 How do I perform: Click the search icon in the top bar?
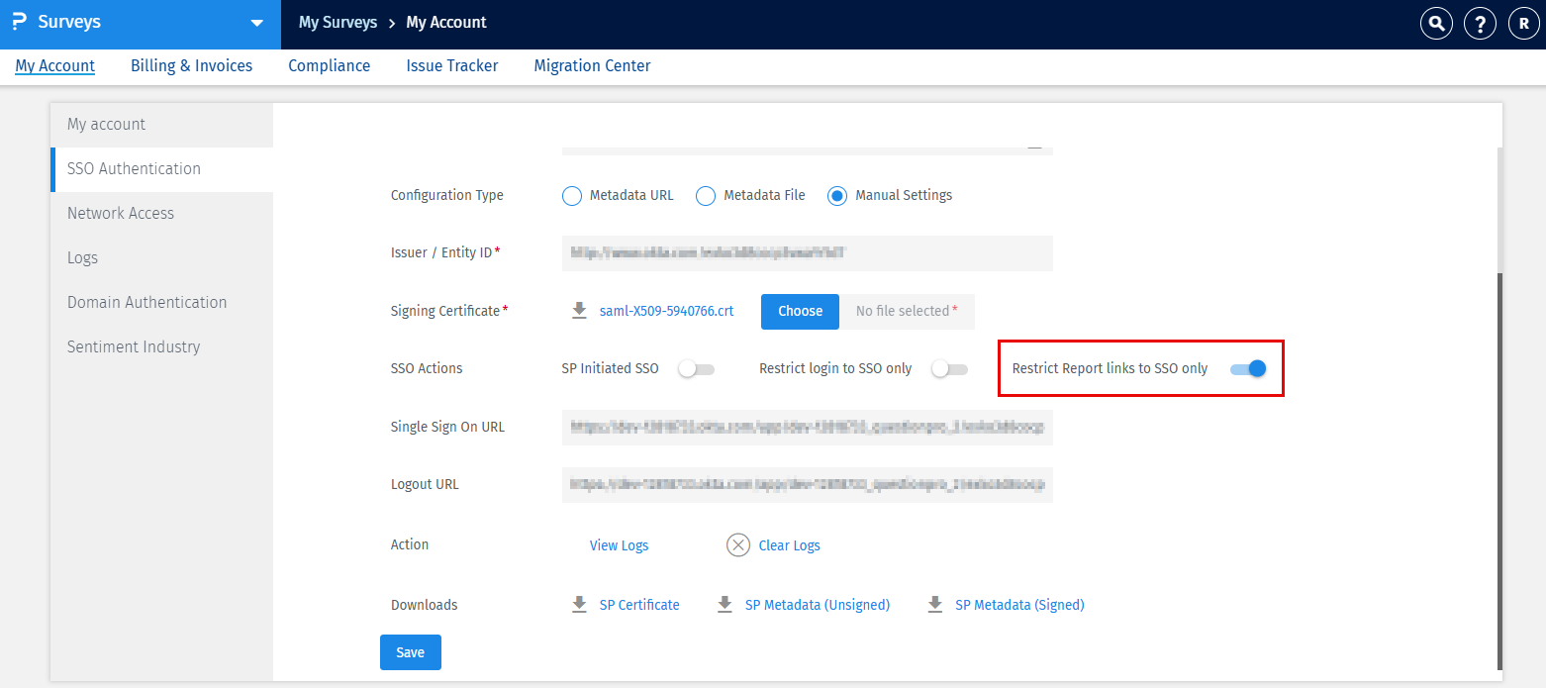1436,23
